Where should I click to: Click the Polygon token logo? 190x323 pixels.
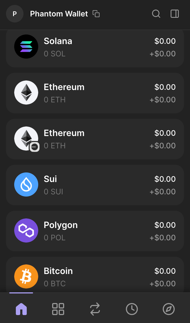click(x=26, y=230)
